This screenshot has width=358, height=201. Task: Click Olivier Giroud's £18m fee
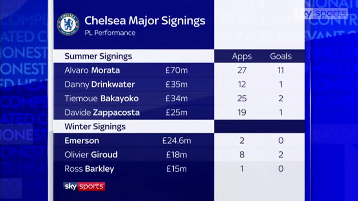177,155
